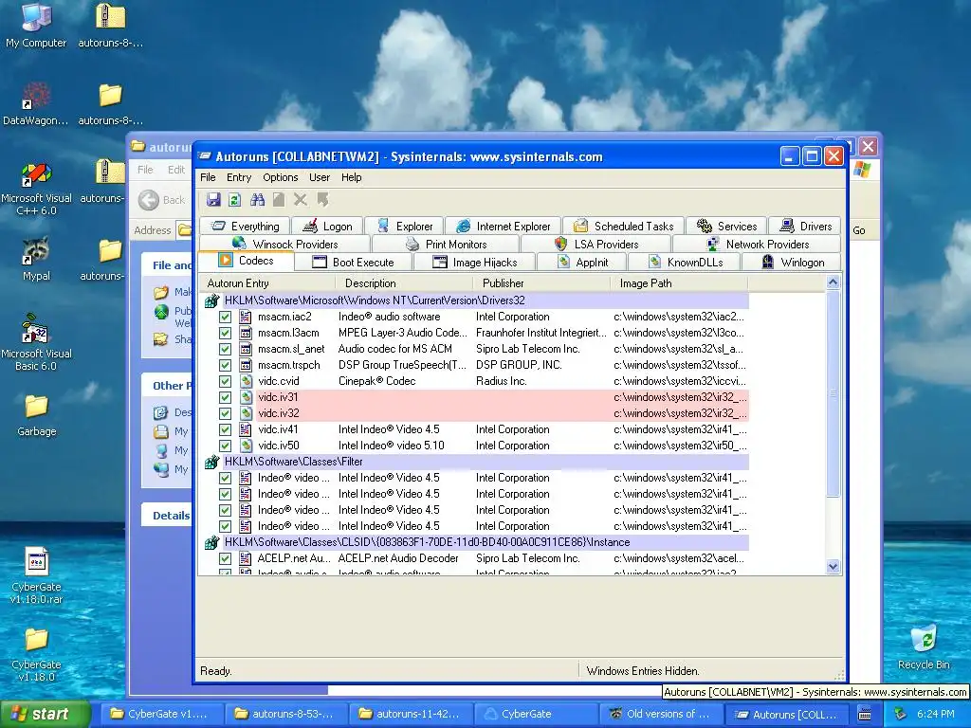
Task: Click the keyboard icon in the system tray
Action: click(x=865, y=714)
